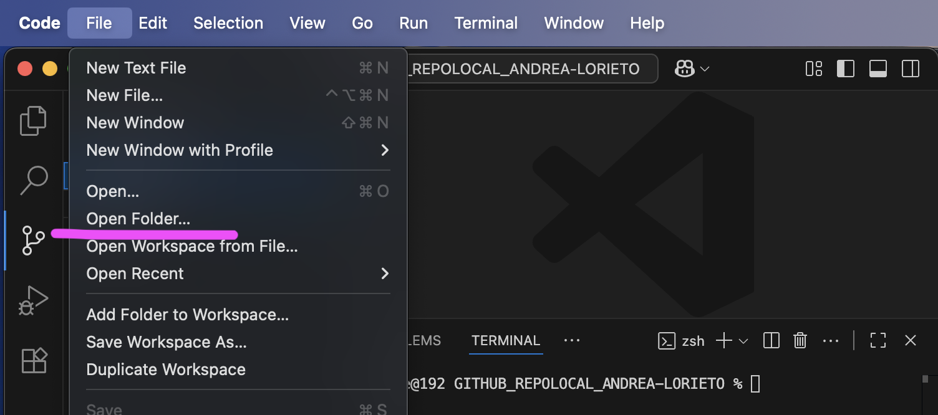
Task: Kill terminal with the trash icon
Action: (800, 341)
